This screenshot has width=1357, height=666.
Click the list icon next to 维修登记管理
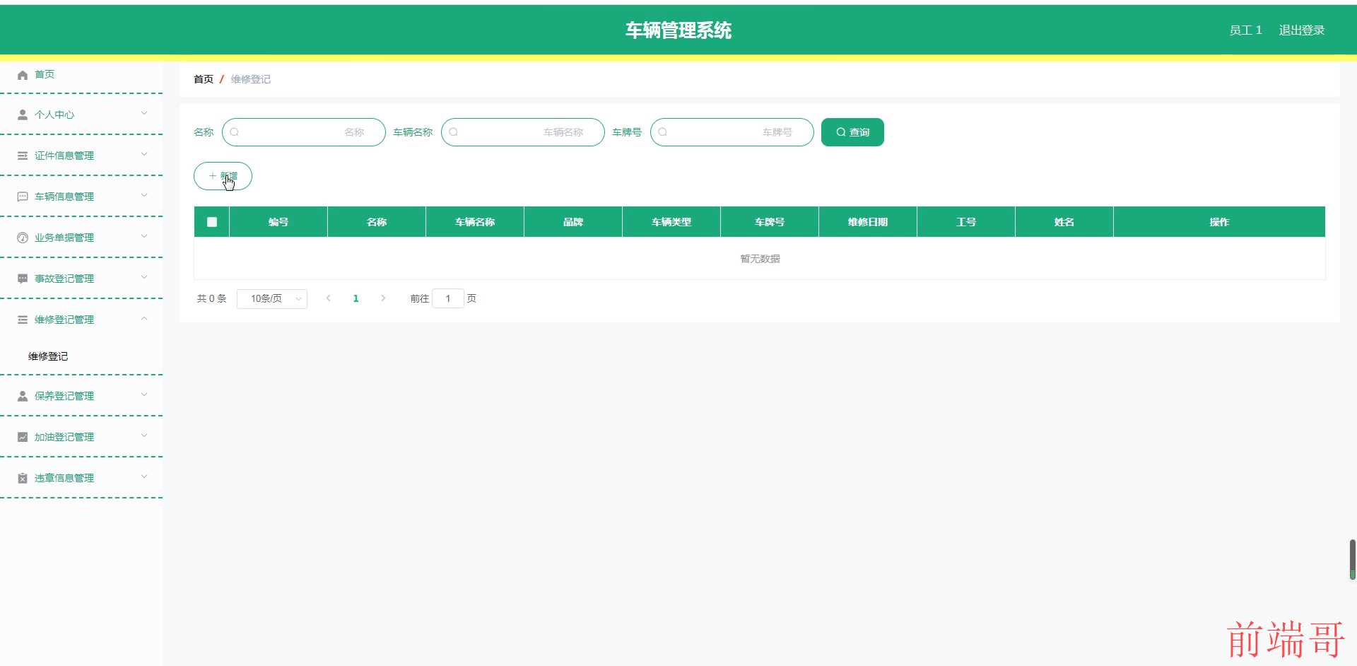[x=23, y=320]
